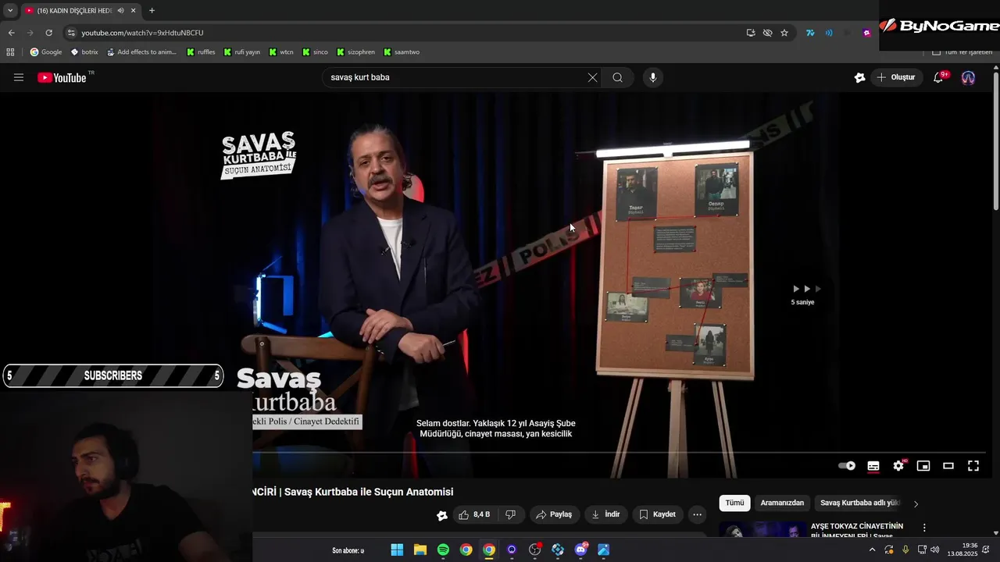
Task: Open Discord from the taskbar
Action: point(580,550)
